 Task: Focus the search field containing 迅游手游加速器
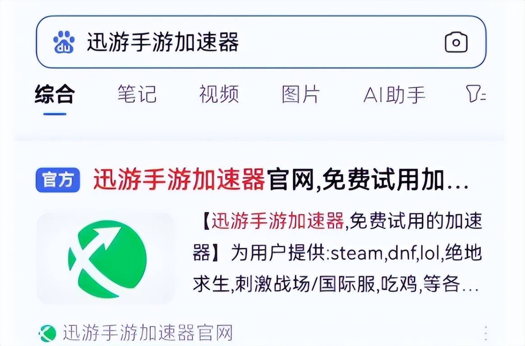pyautogui.click(x=261, y=42)
